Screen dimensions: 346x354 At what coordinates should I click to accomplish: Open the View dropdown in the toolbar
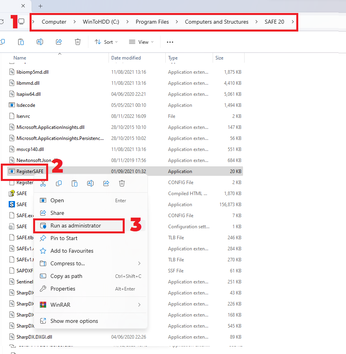140,42
